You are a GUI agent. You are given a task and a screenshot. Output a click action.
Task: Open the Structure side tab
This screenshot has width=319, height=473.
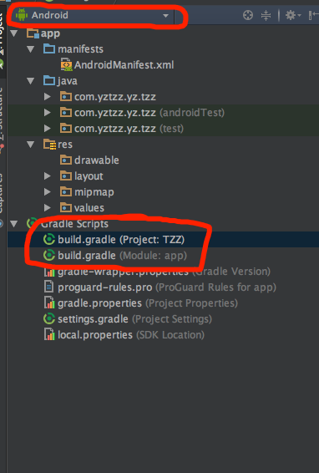point(2,114)
